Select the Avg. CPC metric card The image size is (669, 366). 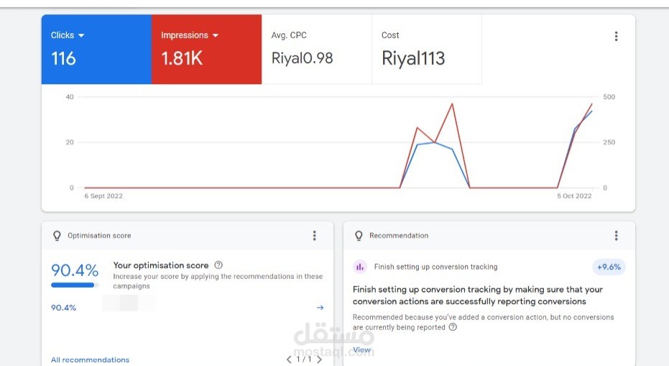(x=316, y=50)
